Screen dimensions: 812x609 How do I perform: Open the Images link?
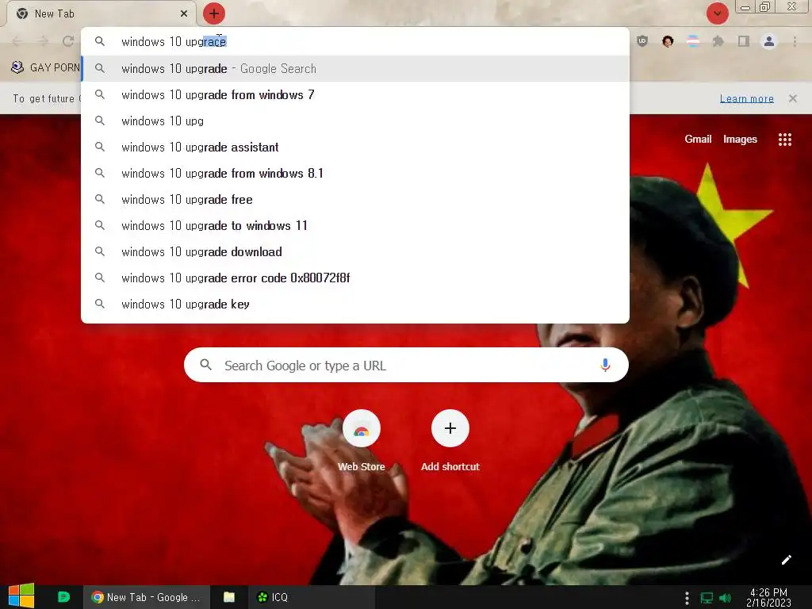[740, 139]
